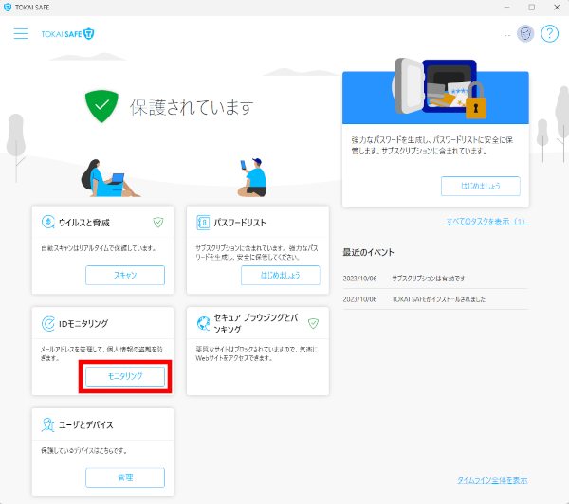Image resolution: width=569 pixels, height=504 pixels.
Task: Click the パスワードリスト card title
Action: coord(240,223)
